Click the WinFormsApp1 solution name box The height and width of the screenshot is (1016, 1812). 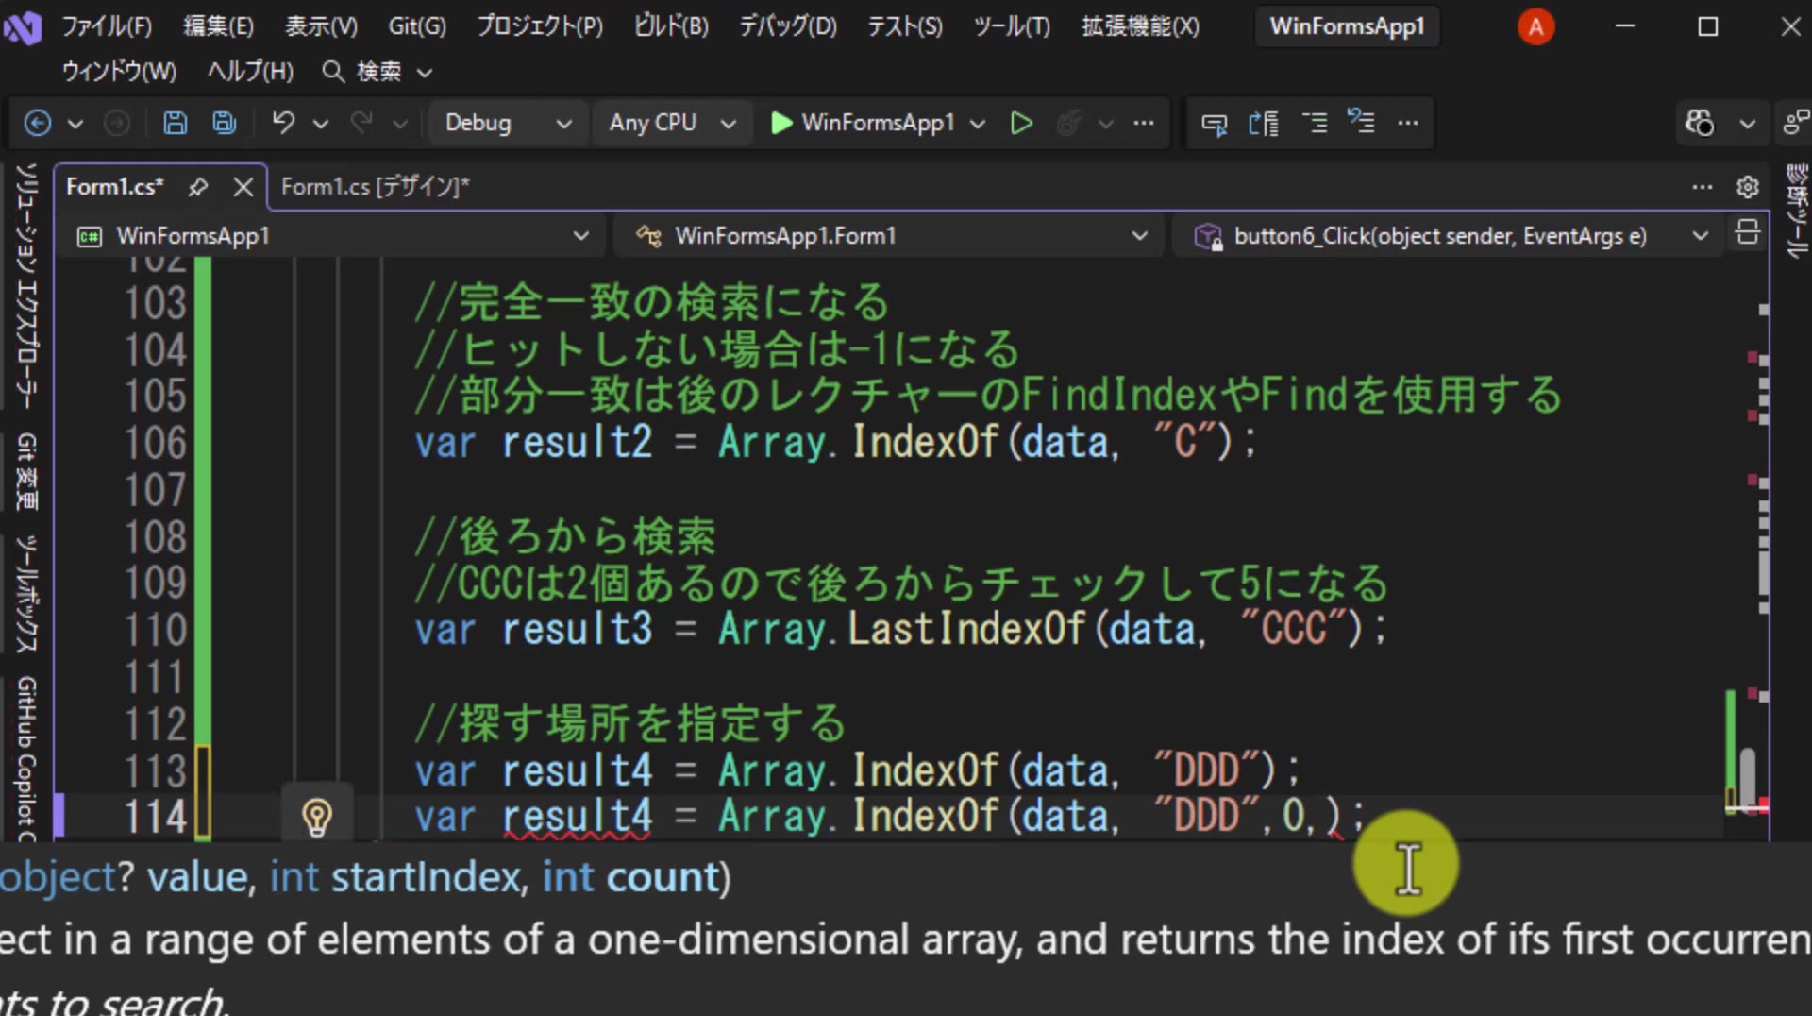(1347, 26)
